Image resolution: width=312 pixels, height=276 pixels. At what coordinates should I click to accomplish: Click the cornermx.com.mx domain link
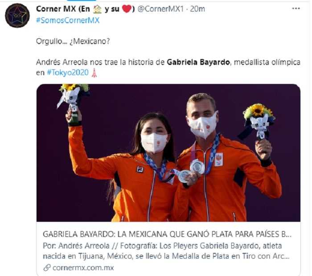click(x=83, y=268)
